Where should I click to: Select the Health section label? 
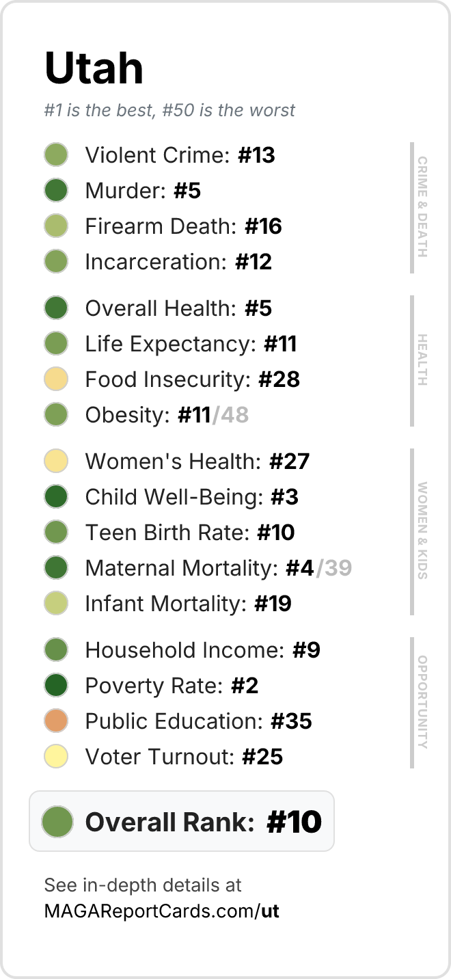(422, 360)
